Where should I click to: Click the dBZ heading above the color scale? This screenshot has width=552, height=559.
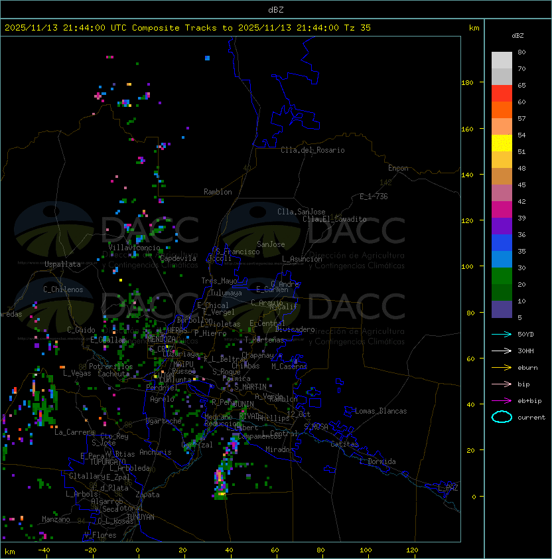point(517,36)
